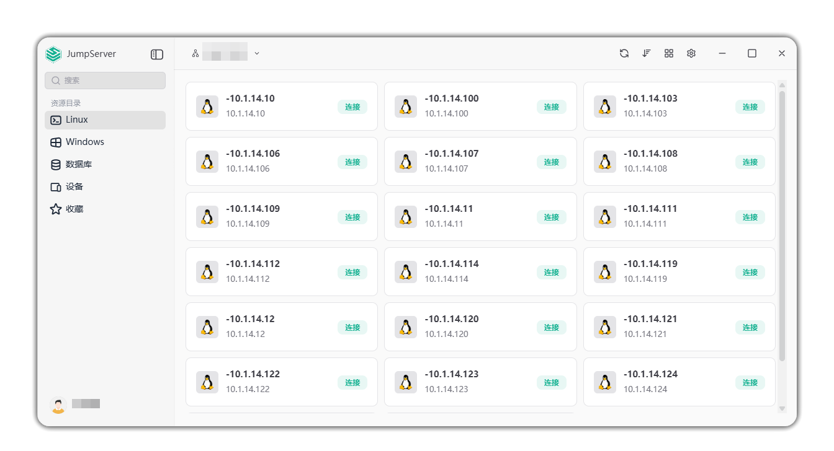Open the sort order icon
This screenshot has height=451, width=834.
[x=647, y=53]
